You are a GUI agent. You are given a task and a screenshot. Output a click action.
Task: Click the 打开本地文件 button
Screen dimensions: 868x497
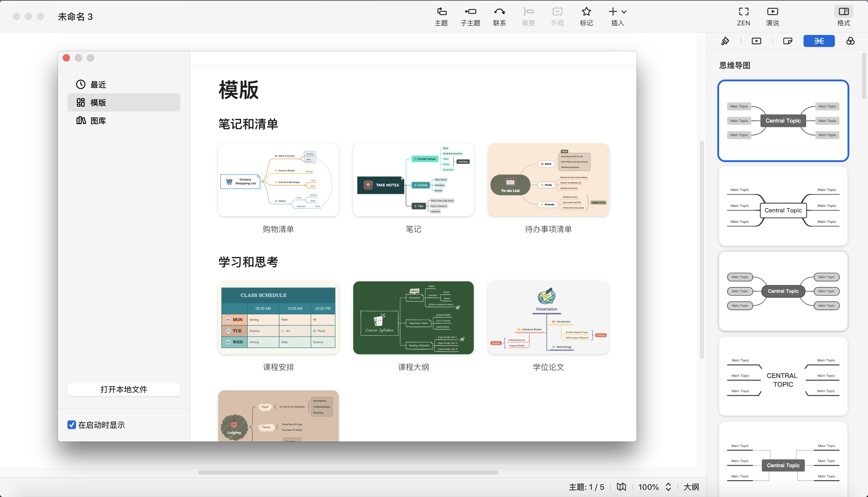(124, 389)
